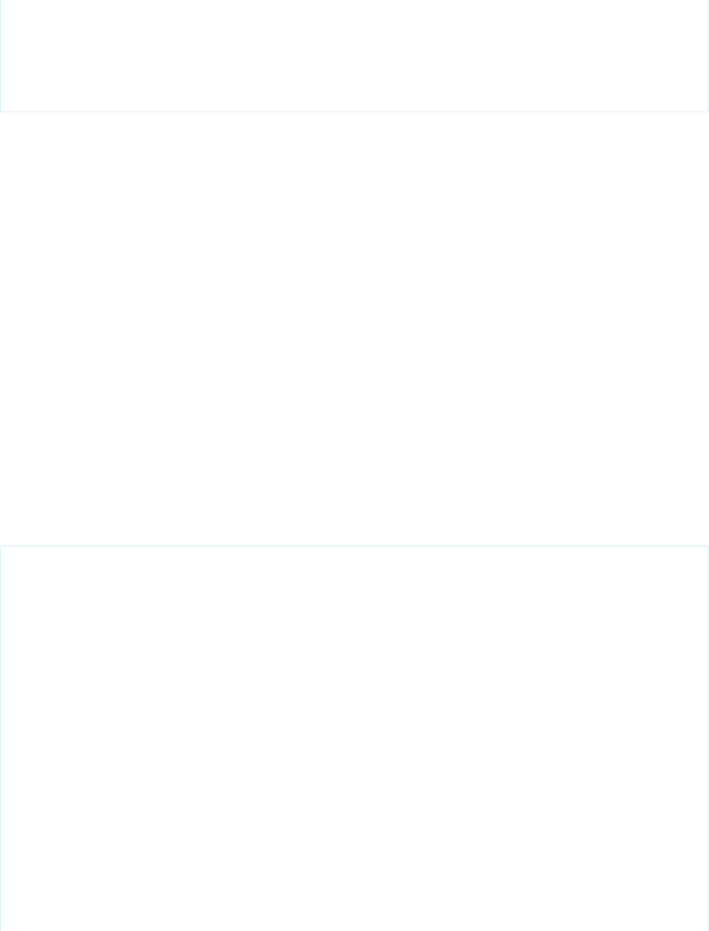Click the left border of the lower panel
The height and width of the screenshot is (931, 709).
1,738
